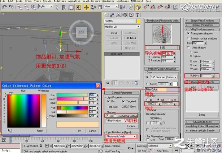Toggle the Light Properties On checkbox
222x153 pixels.
(x=109, y=101)
